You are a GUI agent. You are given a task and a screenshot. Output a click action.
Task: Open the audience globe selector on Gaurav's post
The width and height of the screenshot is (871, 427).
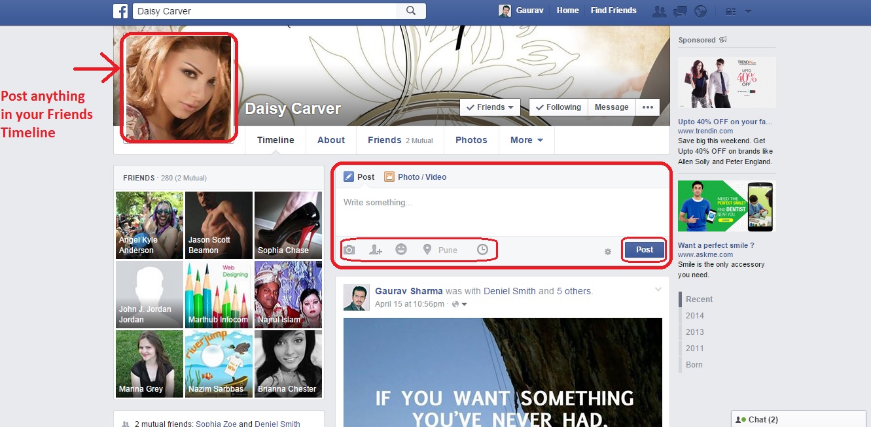click(459, 304)
